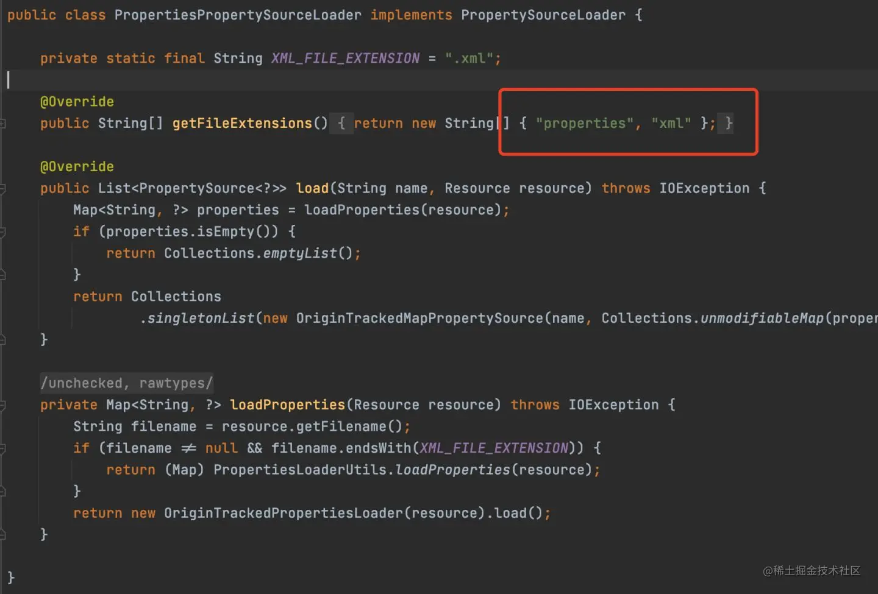Click the load method name in its signature
Image resolution: width=878 pixels, height=594 pixels.
(312, 188)
